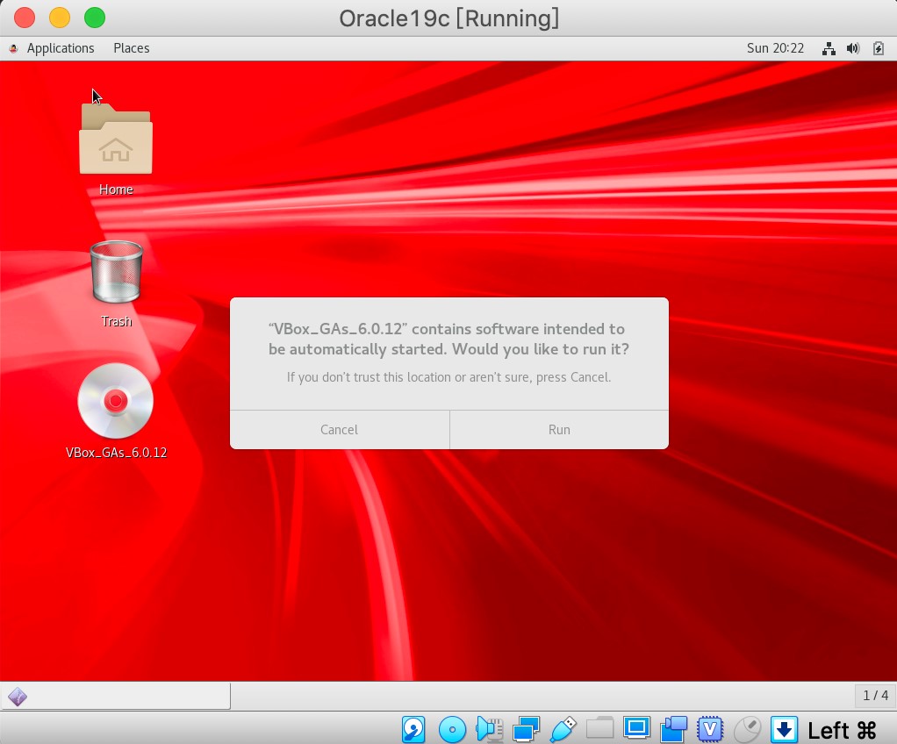Close the Oracle19c VM window
The image size is (897, 744).
click(25, 18)
